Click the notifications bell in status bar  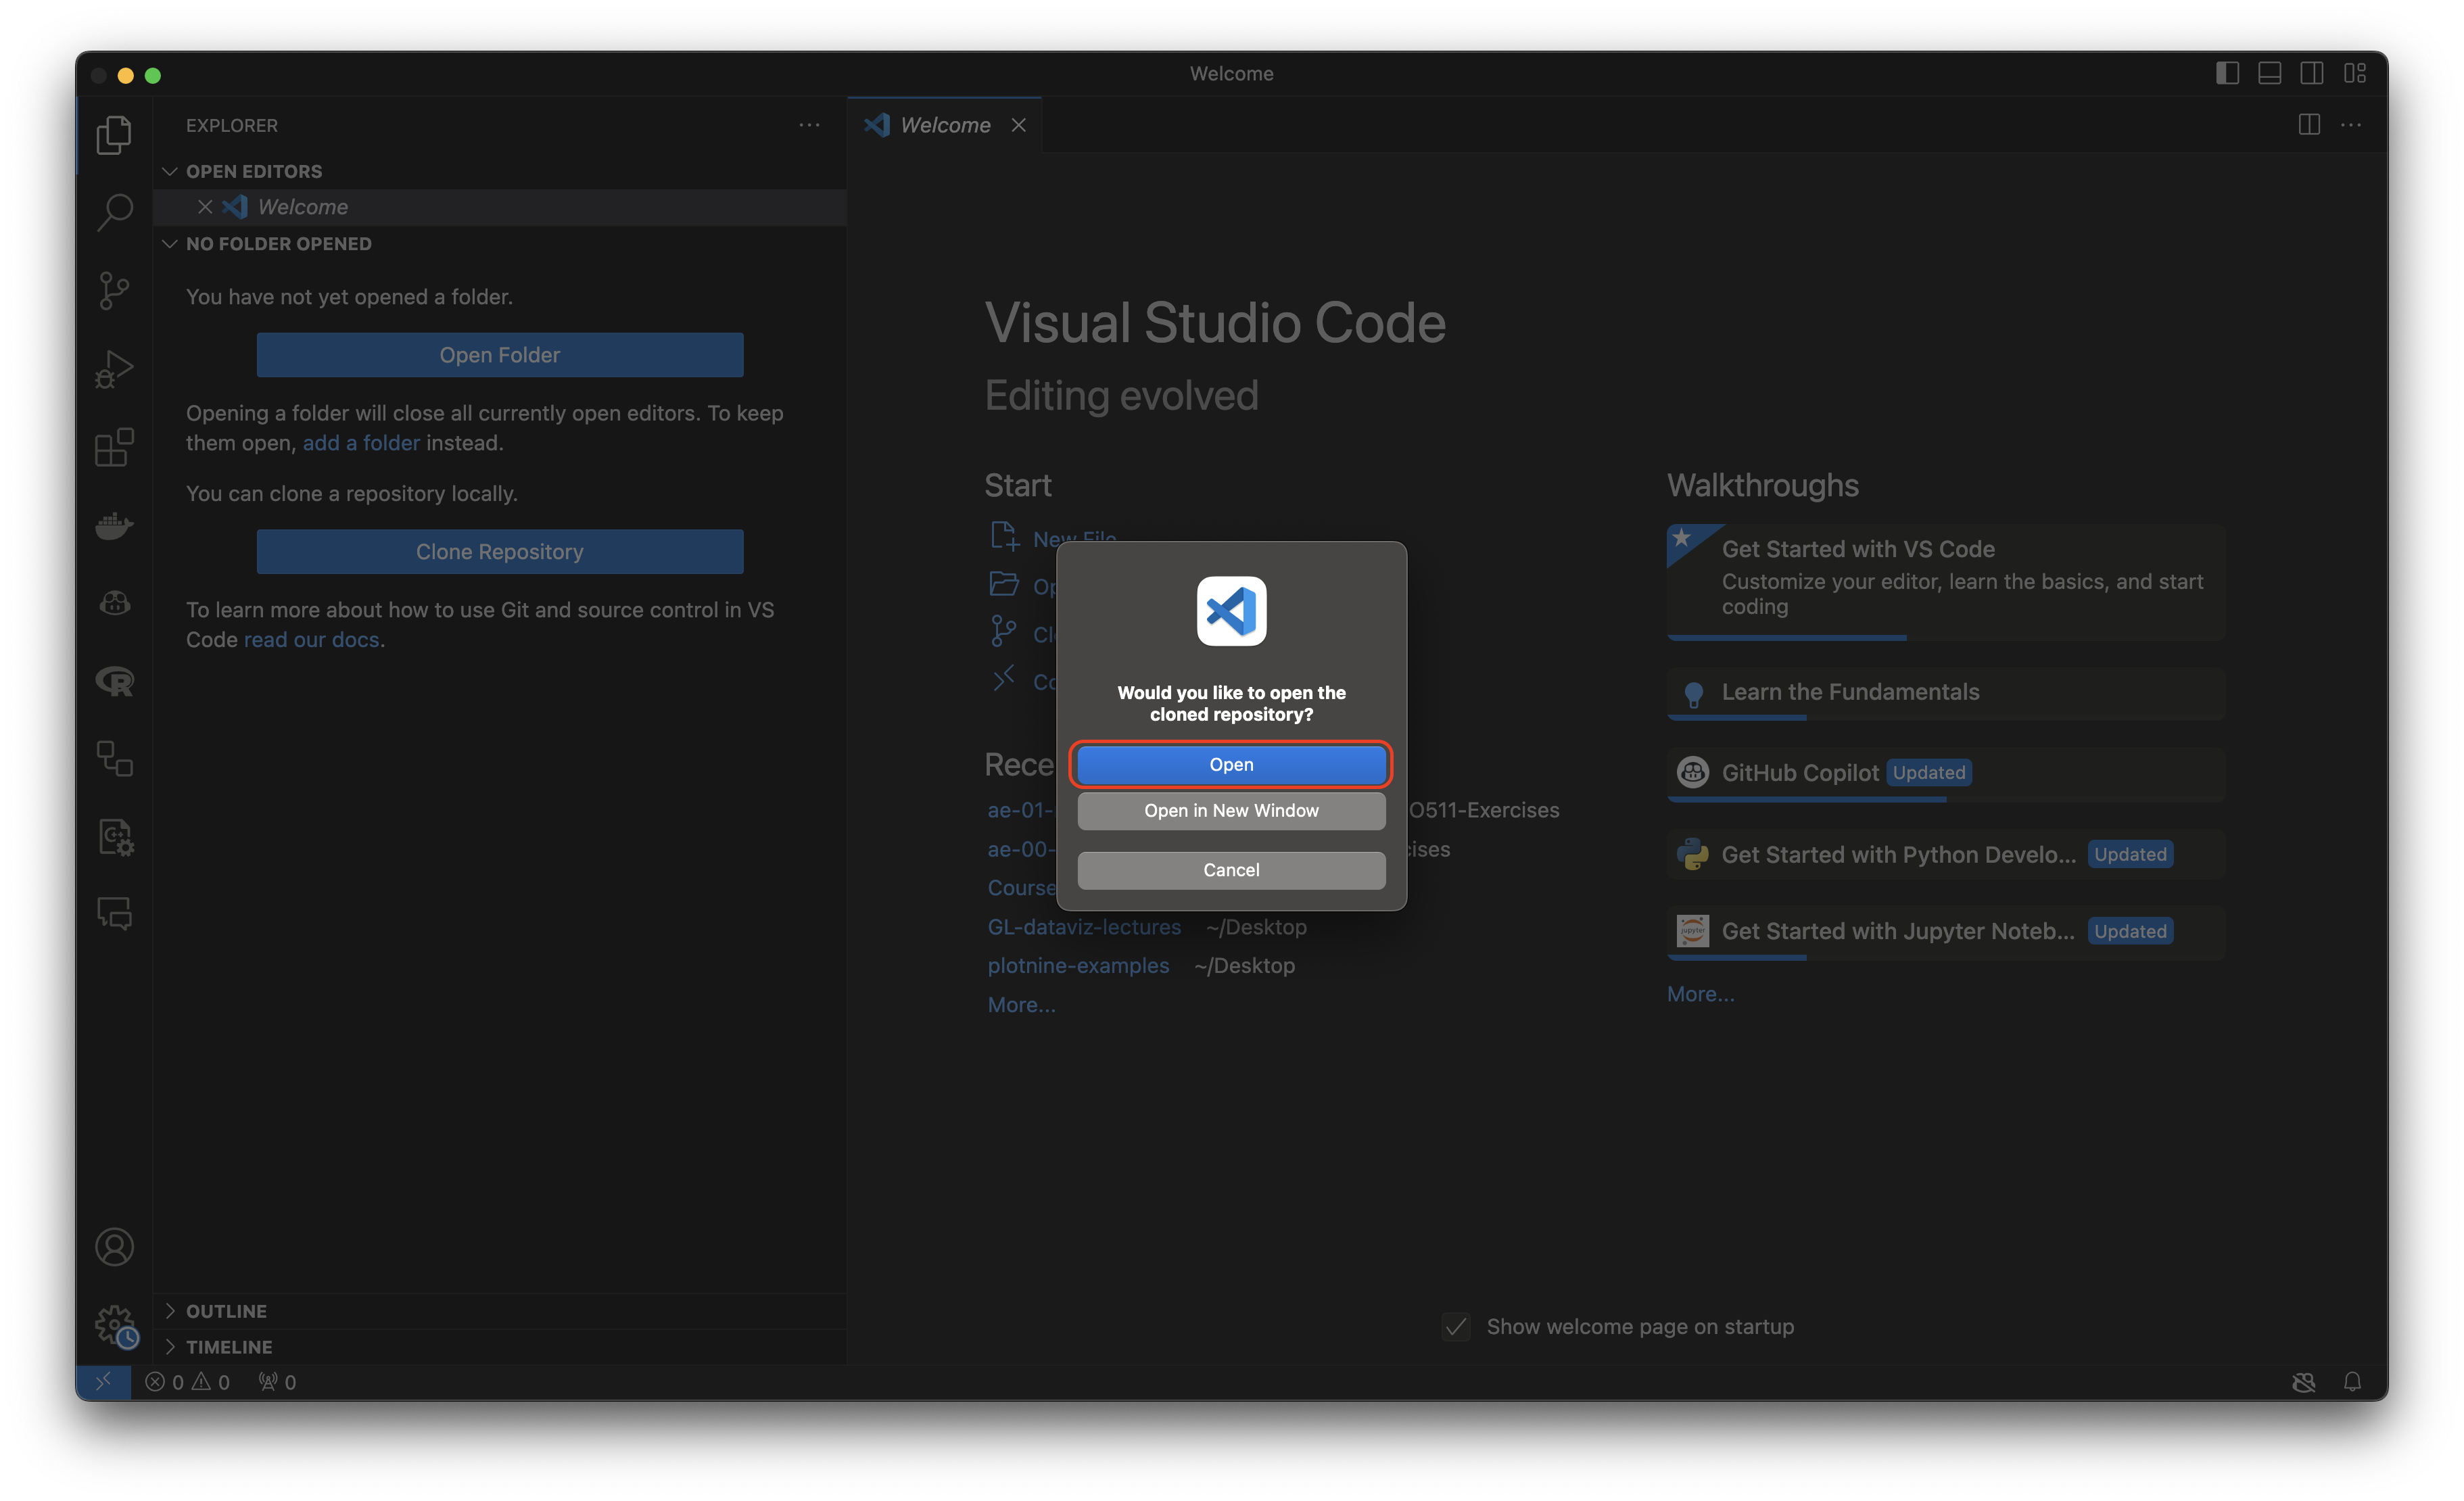click(x=2352, y=1381)
